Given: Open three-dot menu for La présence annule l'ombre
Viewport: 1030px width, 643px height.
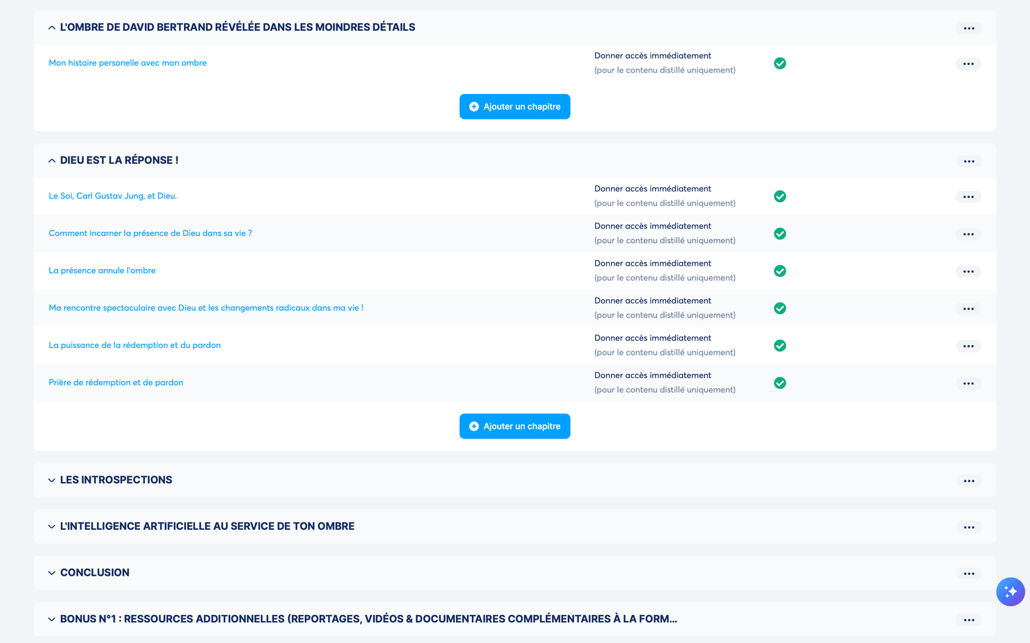Looking at the screenshot, I should pos(968,272).
